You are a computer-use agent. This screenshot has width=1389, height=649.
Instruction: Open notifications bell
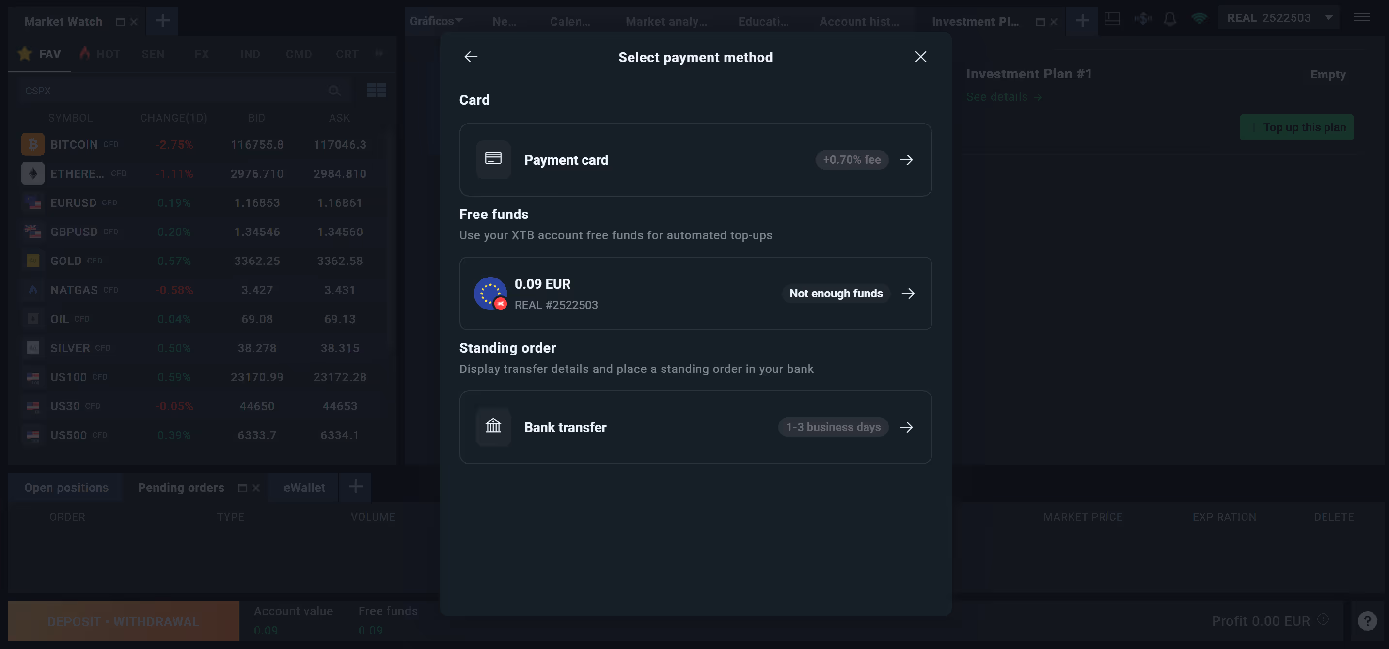coord(1169,19)
